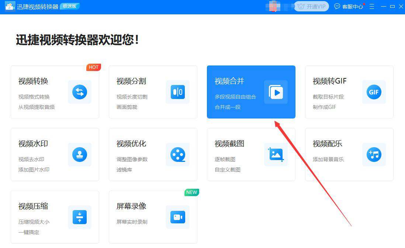
Task: Click the 视频压缩 compress icon
Action: (x=80, y=217)
